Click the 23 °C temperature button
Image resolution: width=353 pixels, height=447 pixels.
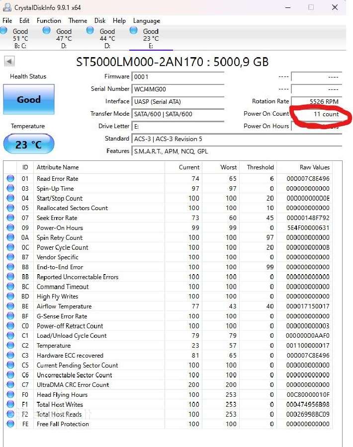[x=28, y=144]
